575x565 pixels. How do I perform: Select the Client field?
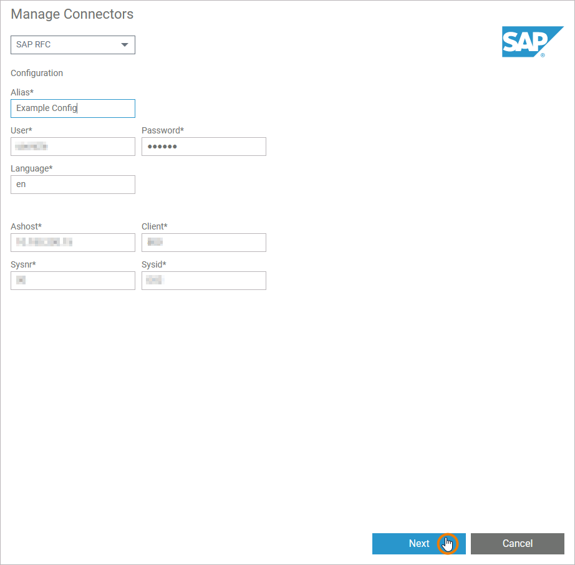click(203, 243)
